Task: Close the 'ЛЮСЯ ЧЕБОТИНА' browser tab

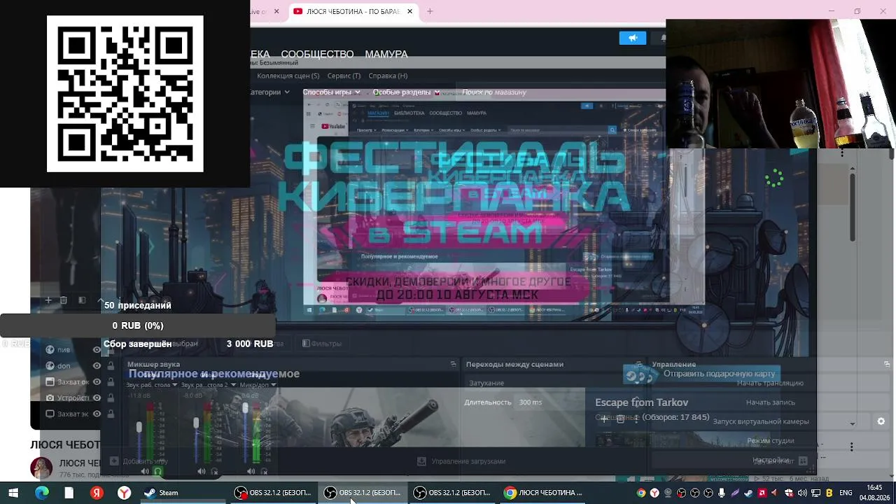Action: (409, 11)
